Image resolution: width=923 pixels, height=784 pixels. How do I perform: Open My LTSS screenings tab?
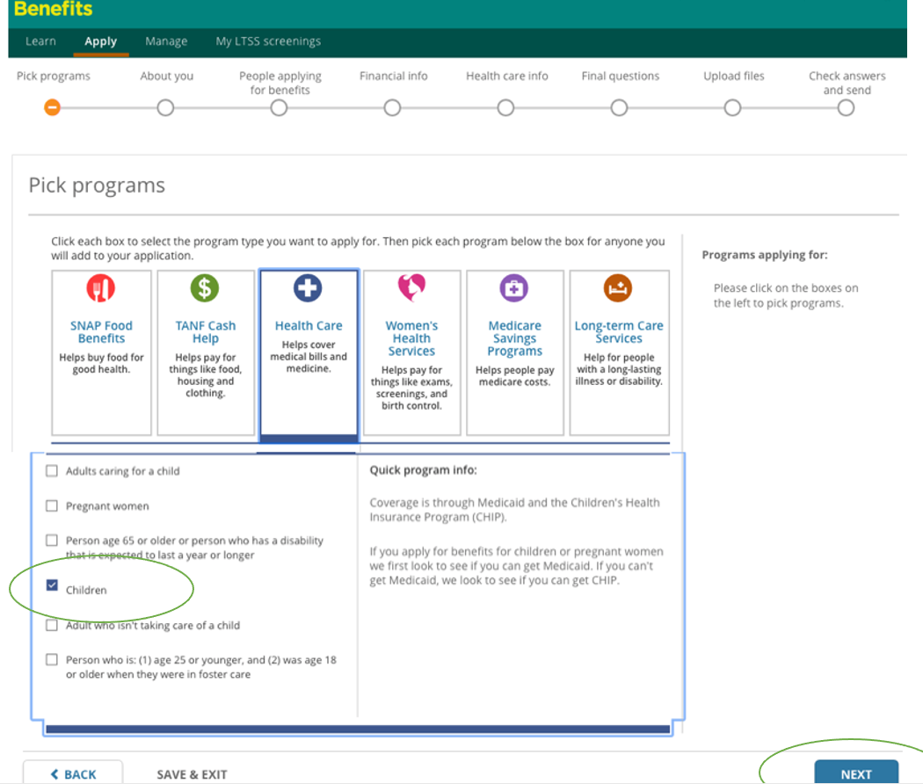click(268, 41)
